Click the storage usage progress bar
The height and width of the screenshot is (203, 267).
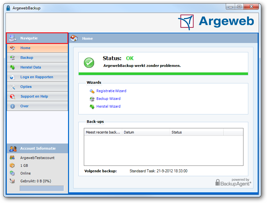click(42, 188)
